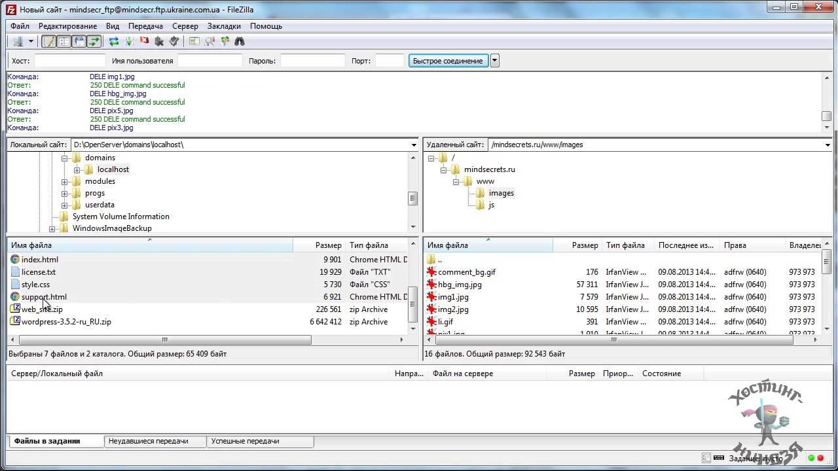This screenshot has width=838, height=471.
Task: Switch to the Неудавшиеся передачи tab
Action: [x=149, y=442]
